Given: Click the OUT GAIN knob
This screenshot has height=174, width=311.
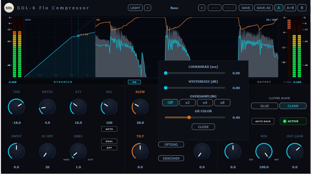Looking at the screenshot, I should point(295,151).
